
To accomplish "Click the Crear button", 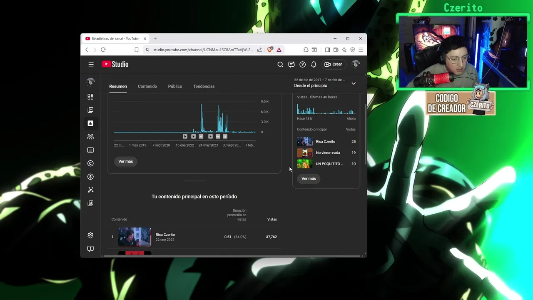I will 333,64.
